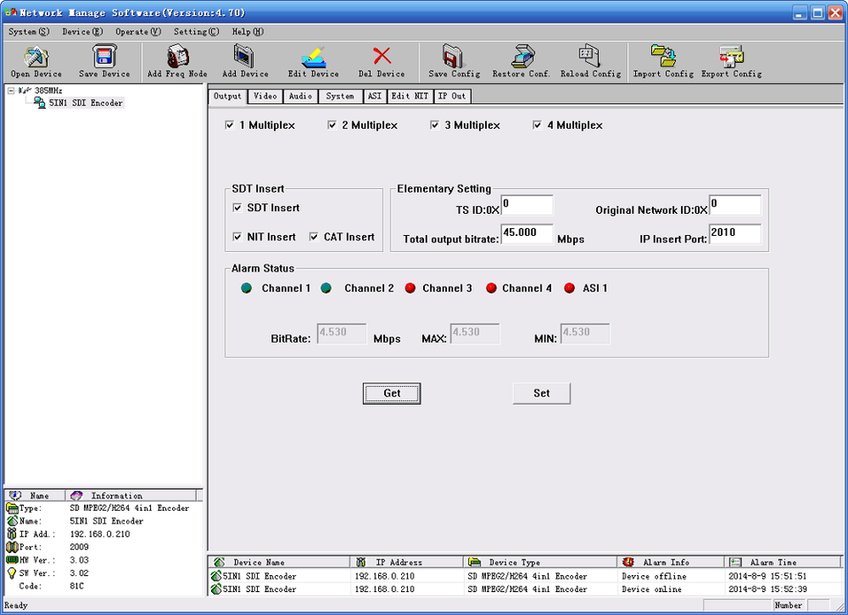
Task: Collapse the 385MHz tree node
Action: click(x=11, y=90)
